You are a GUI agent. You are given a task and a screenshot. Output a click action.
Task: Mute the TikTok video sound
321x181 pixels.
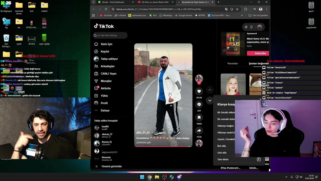[140, 49]
